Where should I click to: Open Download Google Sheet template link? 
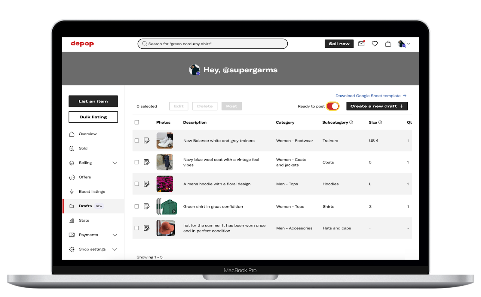pyautogui.click(x=371, y=96)
